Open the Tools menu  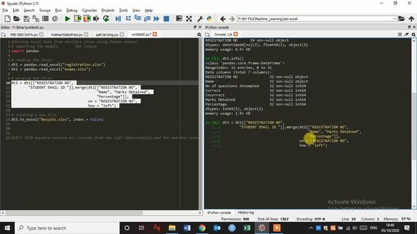click(x=123, y=10)
